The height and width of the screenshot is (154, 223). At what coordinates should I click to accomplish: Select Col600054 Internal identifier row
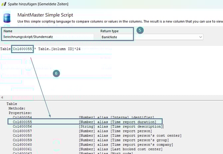coord(83,117)
